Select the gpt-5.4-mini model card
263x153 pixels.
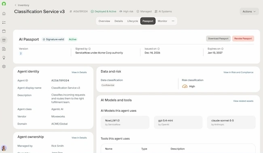(x=178, y=122)
